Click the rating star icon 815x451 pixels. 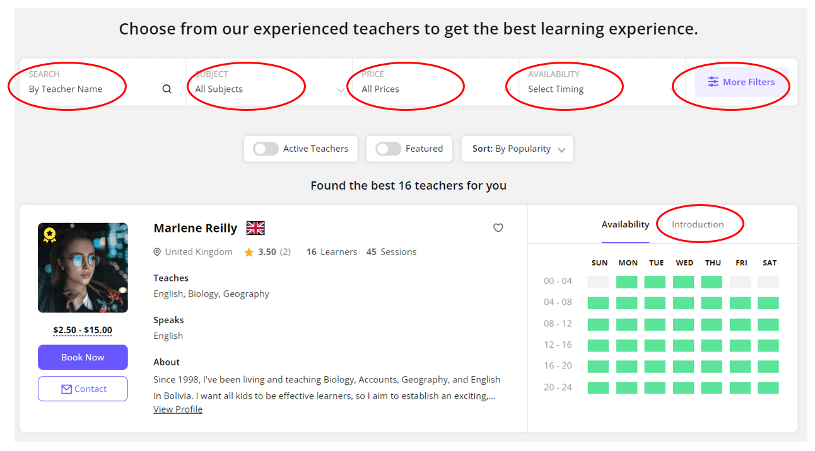pos(249,252)
